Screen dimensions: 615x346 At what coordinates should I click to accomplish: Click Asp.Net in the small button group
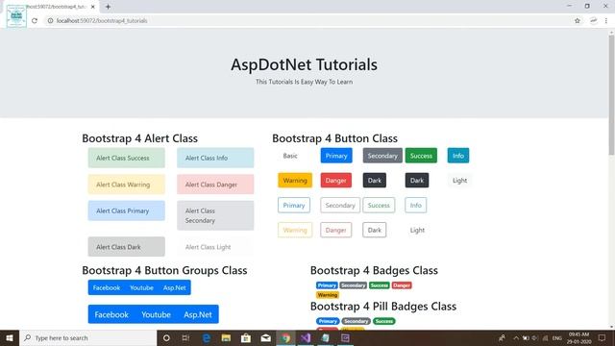tap(175, 287)
